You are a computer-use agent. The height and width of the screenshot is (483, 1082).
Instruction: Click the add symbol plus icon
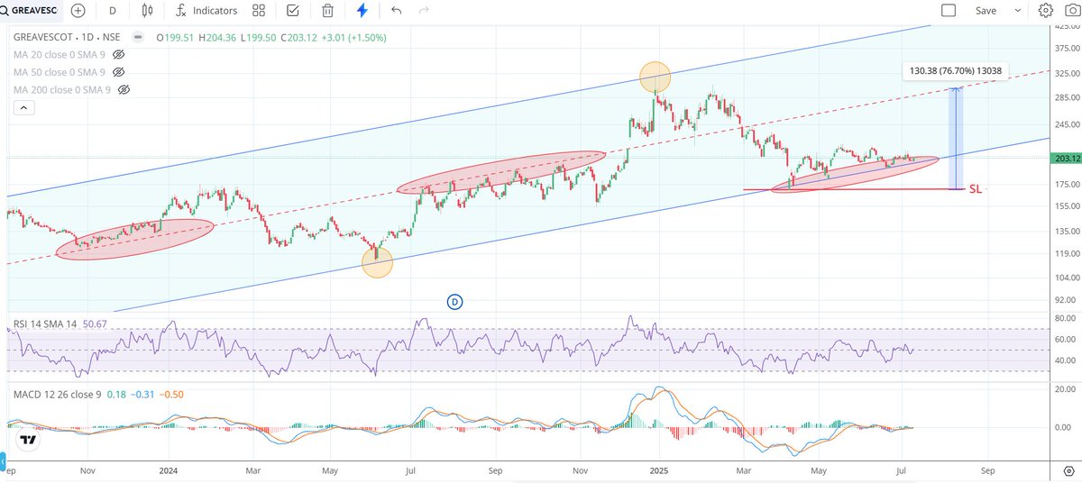(78, 11)
